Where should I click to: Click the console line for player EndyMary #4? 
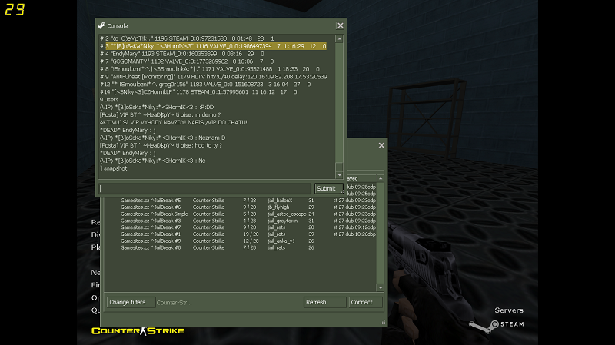[x=181, y=54]
